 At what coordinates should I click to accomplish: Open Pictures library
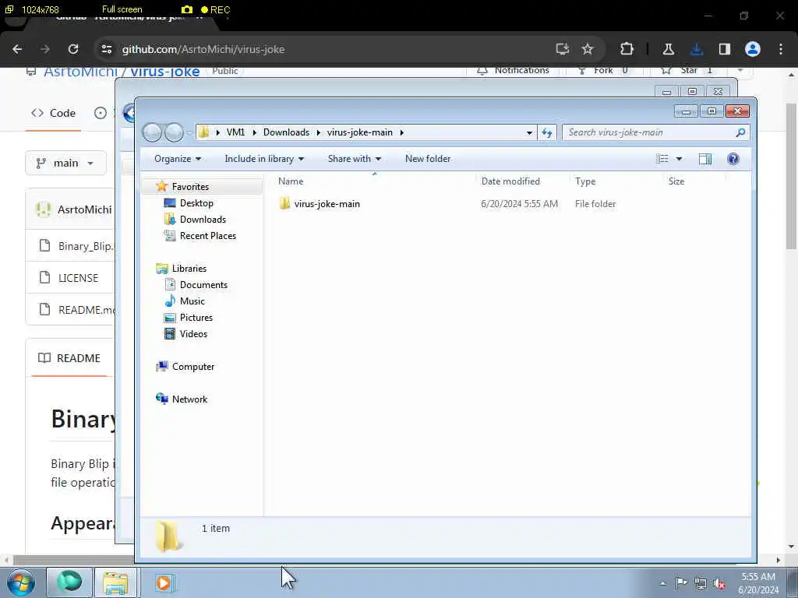[196, 318]
